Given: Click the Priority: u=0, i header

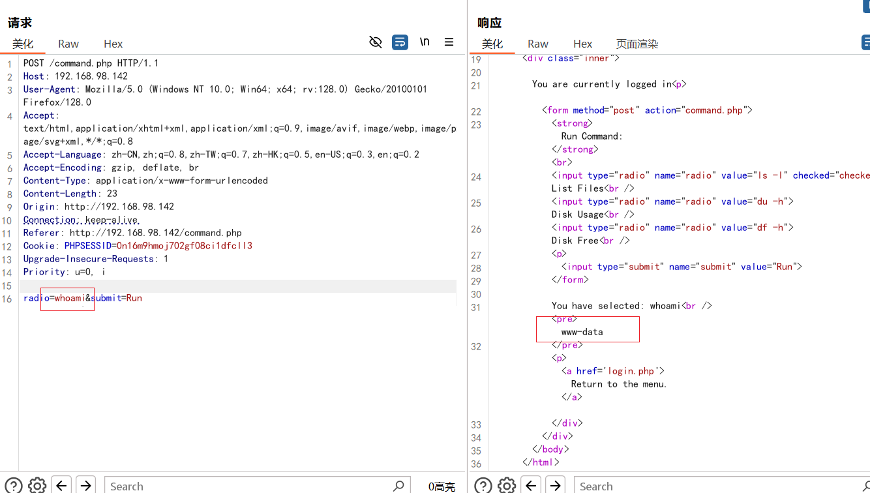Looking at the screenshot, I should (x=64, y=272).
